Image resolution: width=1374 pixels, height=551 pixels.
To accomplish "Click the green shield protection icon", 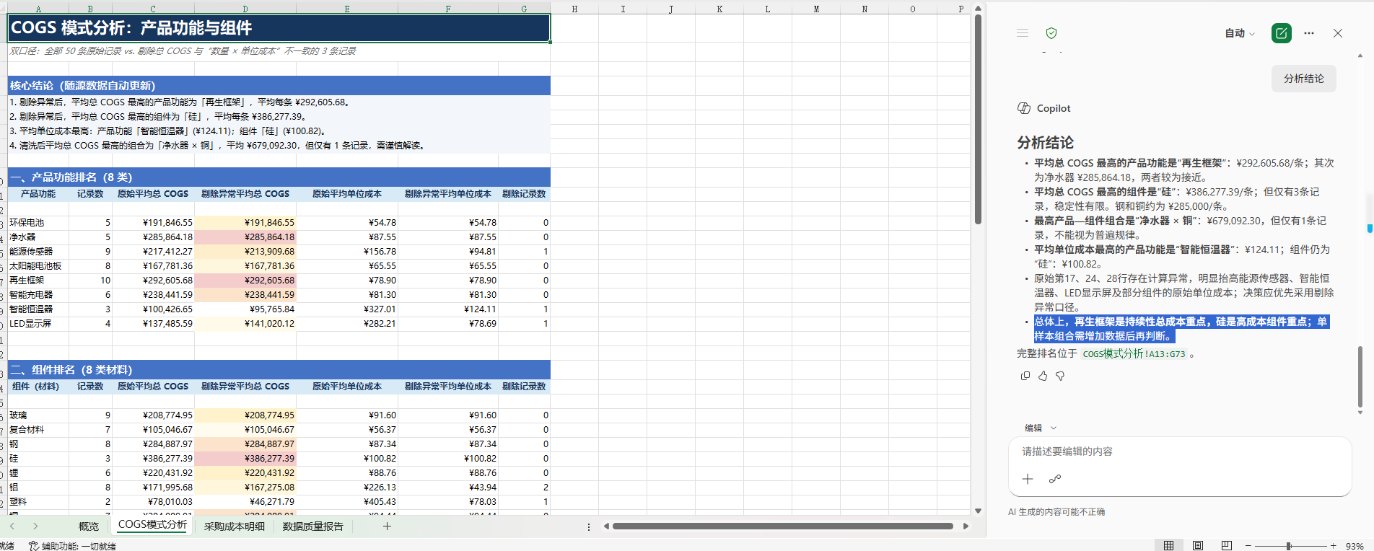I will tap(1051, 33).
